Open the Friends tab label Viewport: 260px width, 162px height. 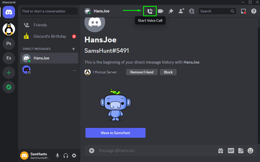(x=40, y=25)
